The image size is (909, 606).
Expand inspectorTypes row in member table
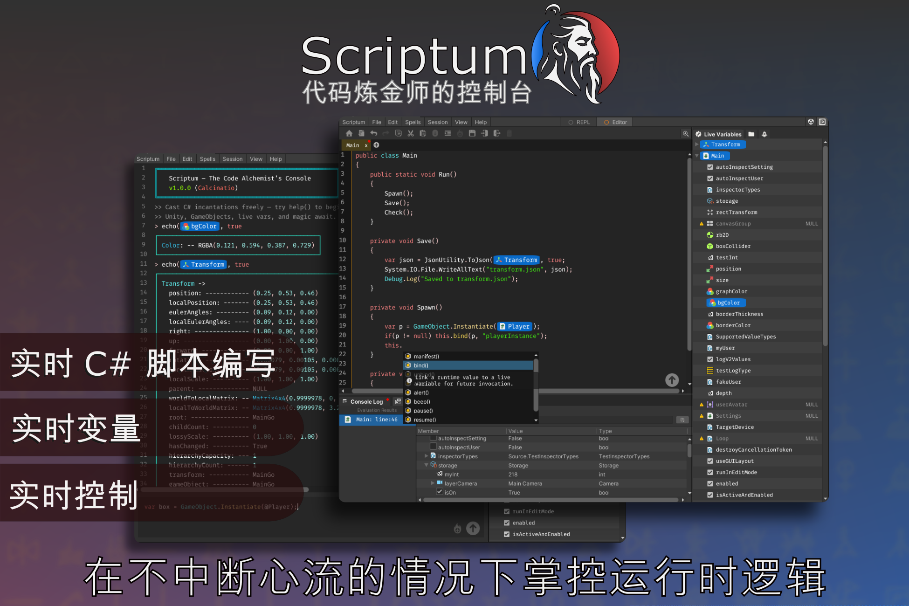(x=426, y=456)
